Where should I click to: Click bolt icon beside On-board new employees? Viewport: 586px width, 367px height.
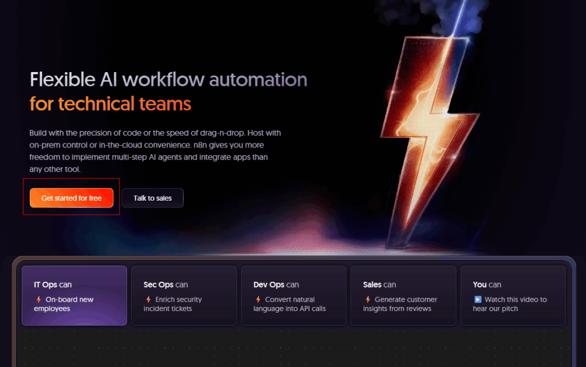(38, 300)
